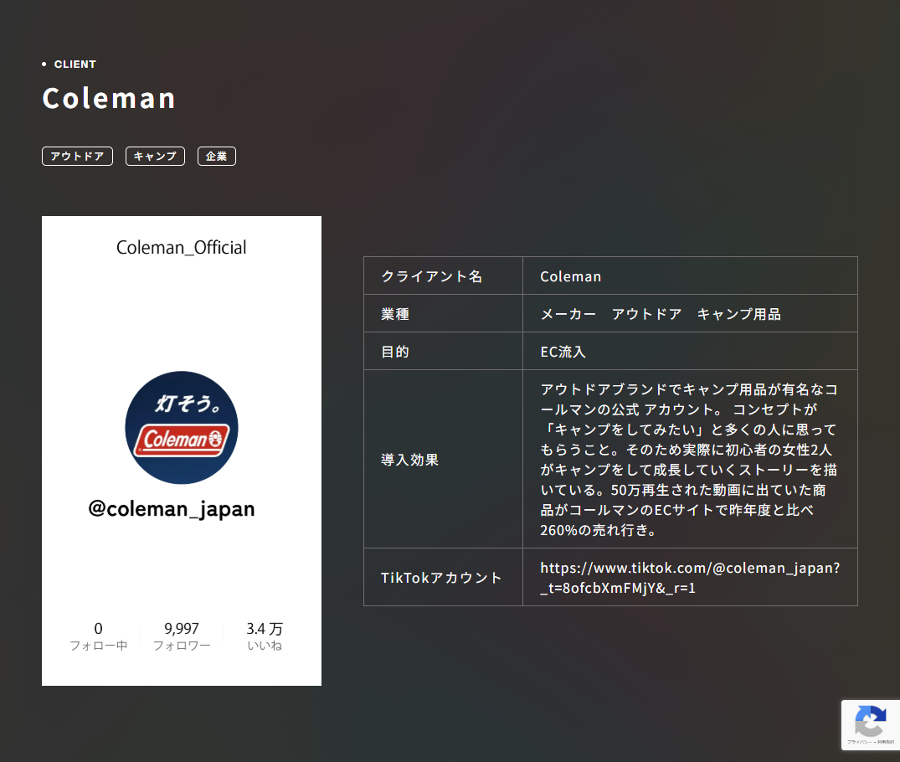Click the CLIENT label above the heading
The image size is (900, 762).
coord(75,64)
